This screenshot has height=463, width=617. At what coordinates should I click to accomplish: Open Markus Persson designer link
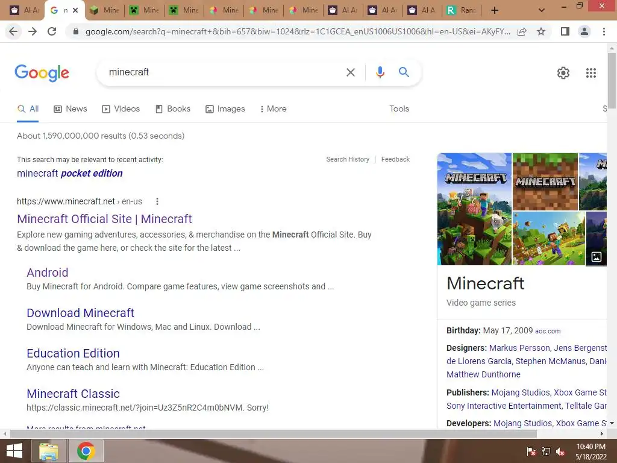point(519,348)
